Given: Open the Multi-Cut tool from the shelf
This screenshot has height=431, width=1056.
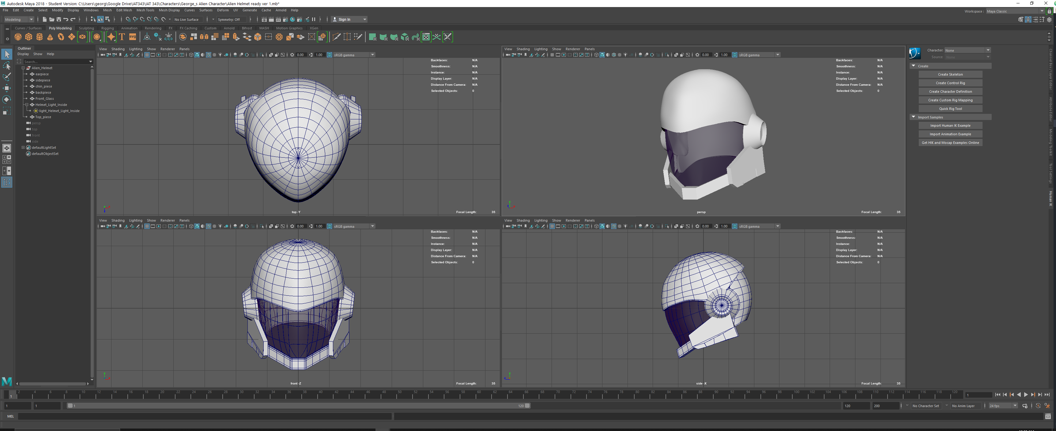Looking at the screenshot, I should (x=336, y=37).
